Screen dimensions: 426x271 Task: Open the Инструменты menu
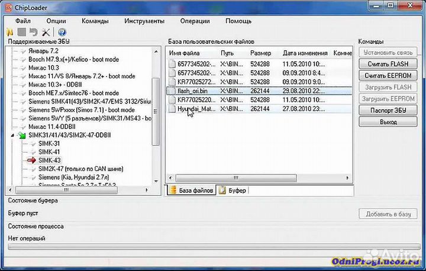coord(144,21)
